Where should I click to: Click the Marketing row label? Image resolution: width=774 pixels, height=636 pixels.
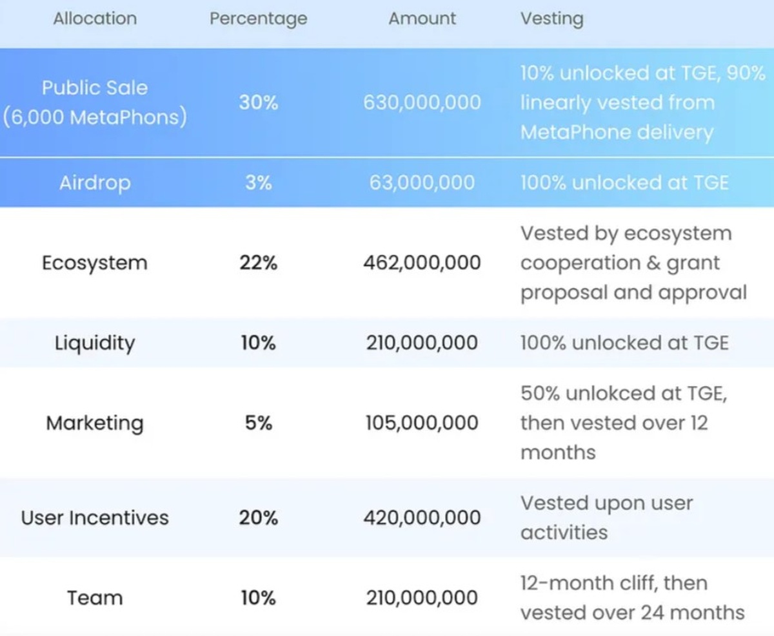(95, 423)
